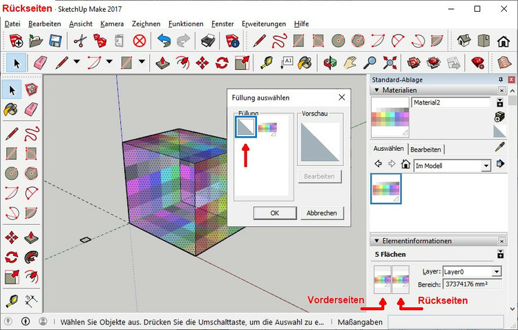
Task: Open the Im Modell library dropdown
Action: (486, 165)
